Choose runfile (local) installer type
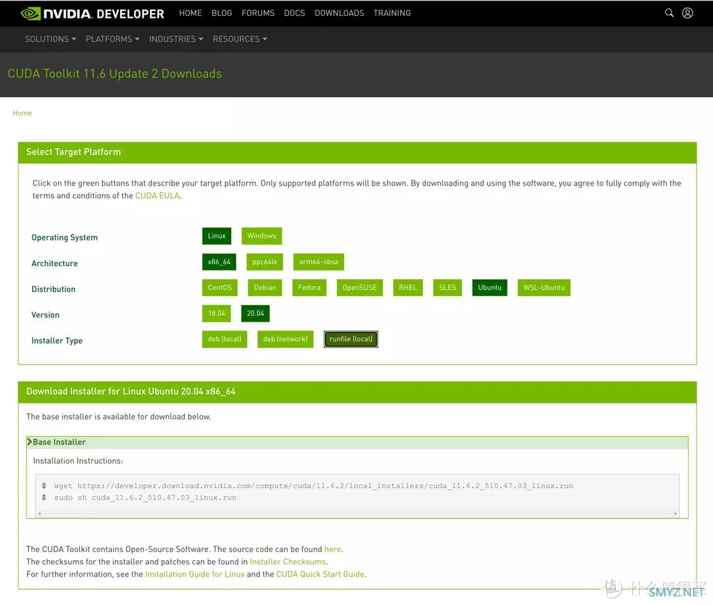Screen dimensions: 713x605 click(351, 339)
